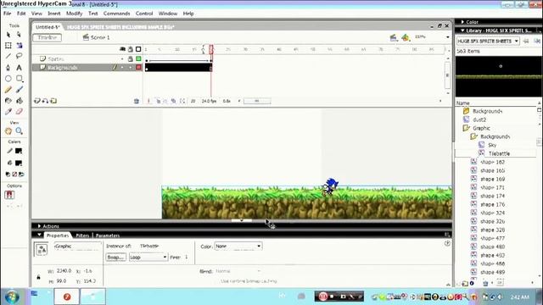
Task: Toggle green outline box of Sprites layer
Action: click(138, 58)
